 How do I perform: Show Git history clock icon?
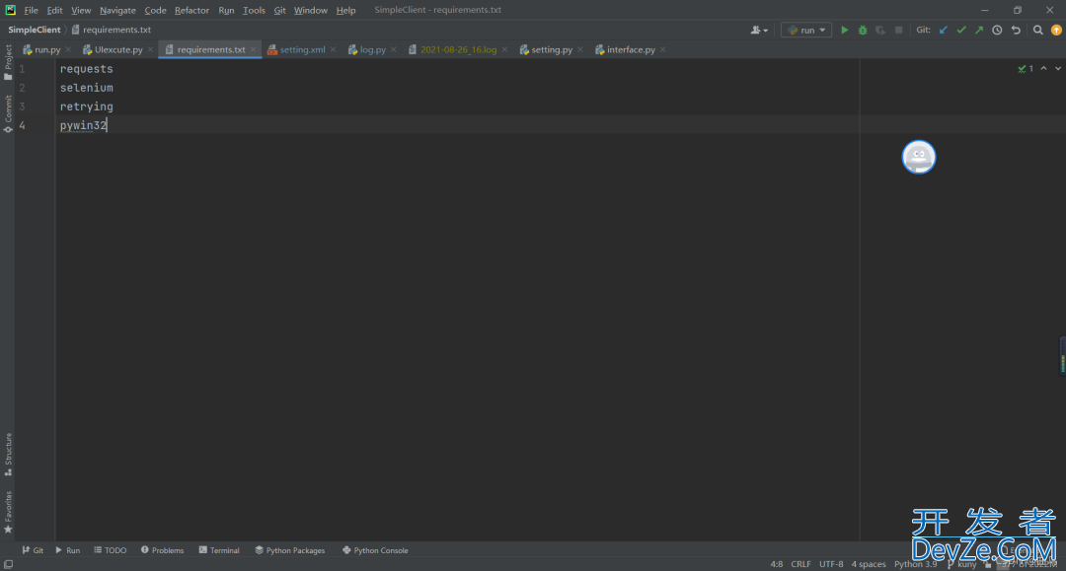pos(997,30)
